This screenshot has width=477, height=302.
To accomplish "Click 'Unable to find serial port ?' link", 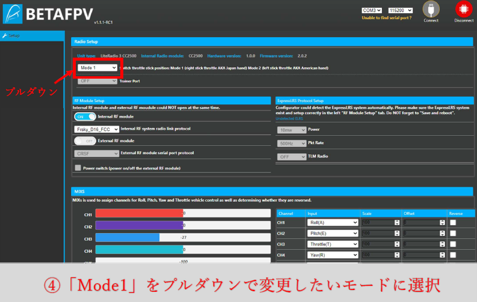I will [386, 18].
